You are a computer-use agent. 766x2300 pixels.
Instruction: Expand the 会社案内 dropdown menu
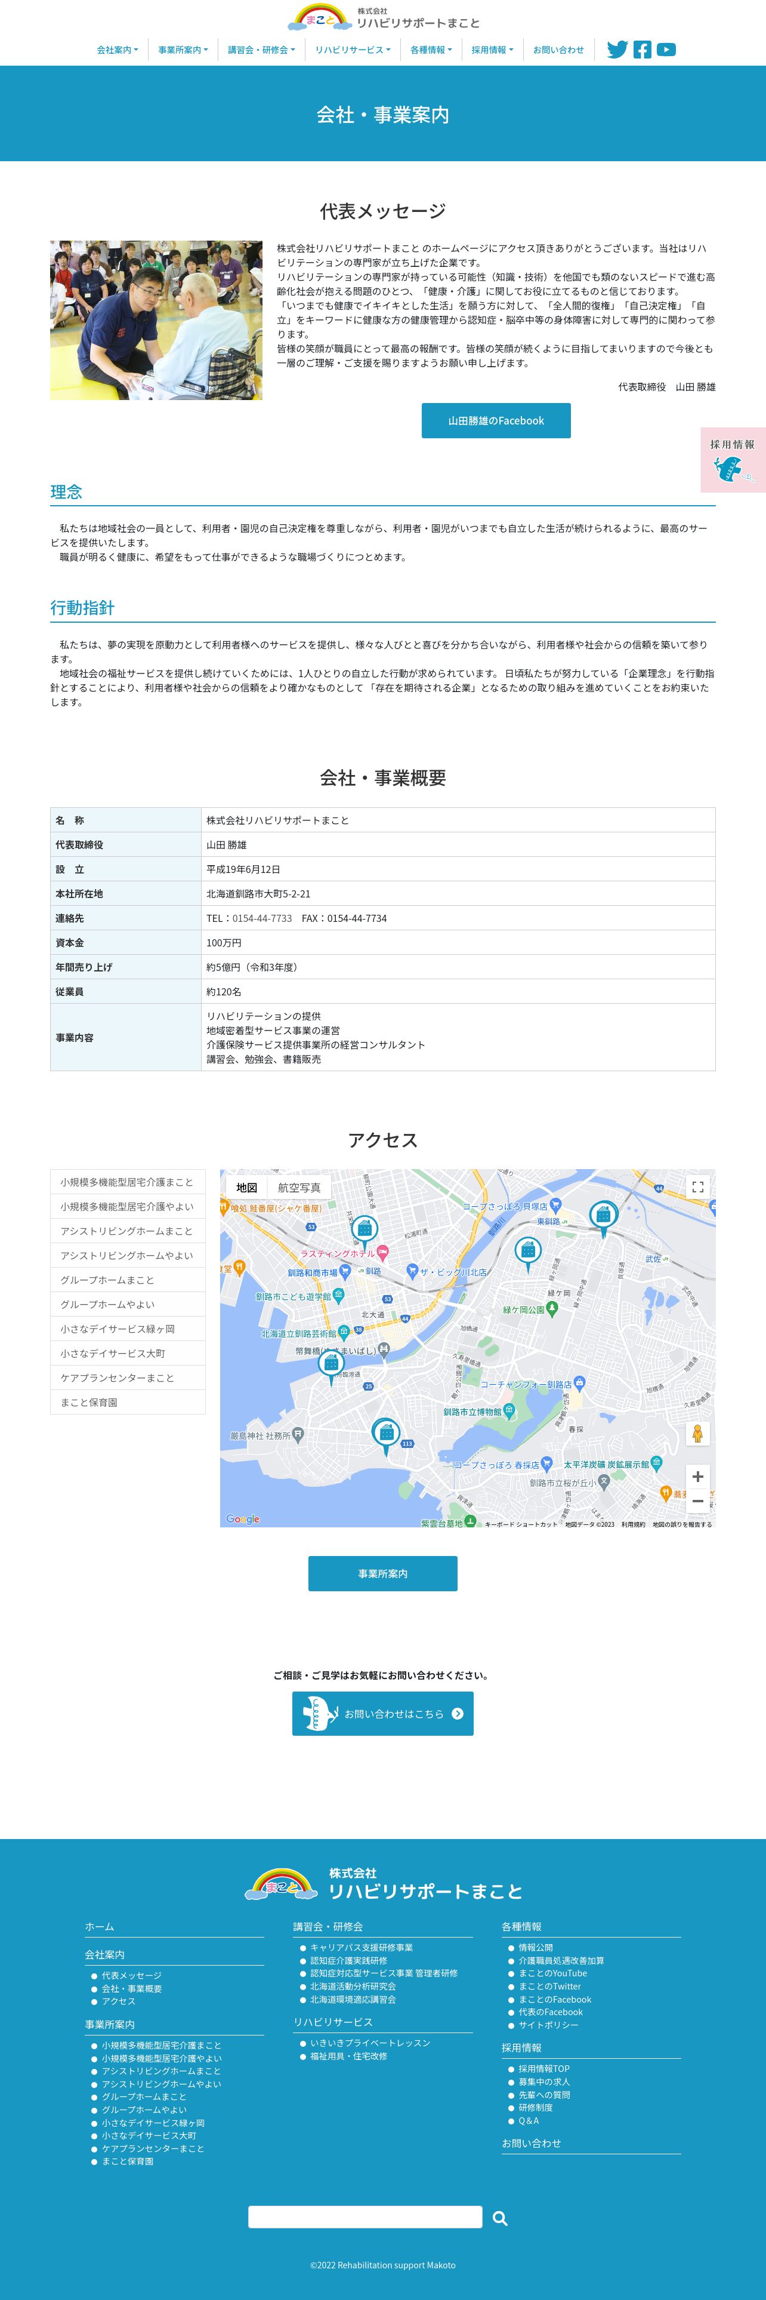click(117, 50)
